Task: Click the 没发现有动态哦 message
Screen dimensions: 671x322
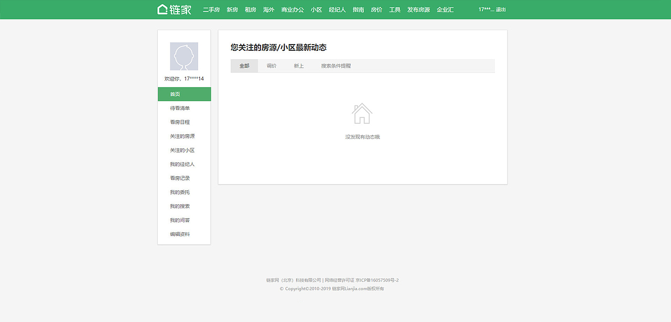Action: coord(362,137)
